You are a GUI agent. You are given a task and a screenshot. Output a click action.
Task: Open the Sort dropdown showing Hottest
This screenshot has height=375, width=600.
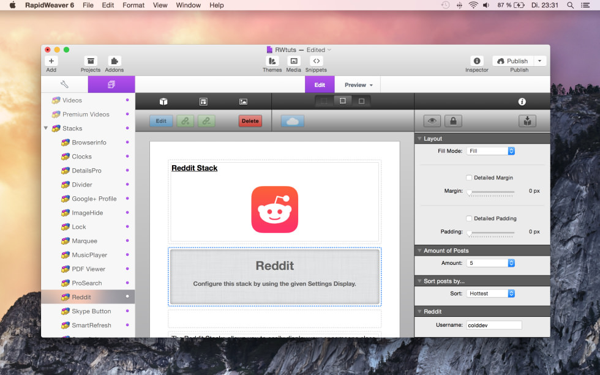(490, 294)
